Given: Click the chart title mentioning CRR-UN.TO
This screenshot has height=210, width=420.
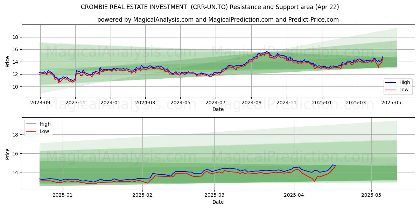Looking at the screenshot, I should [210, 7].
